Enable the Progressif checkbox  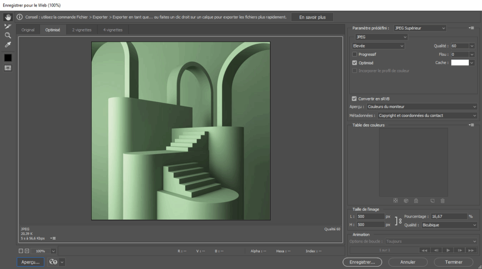355,54
